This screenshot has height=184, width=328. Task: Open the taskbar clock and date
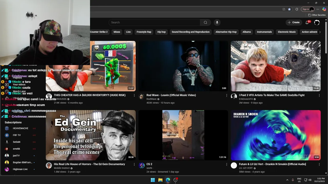point(320,180)
